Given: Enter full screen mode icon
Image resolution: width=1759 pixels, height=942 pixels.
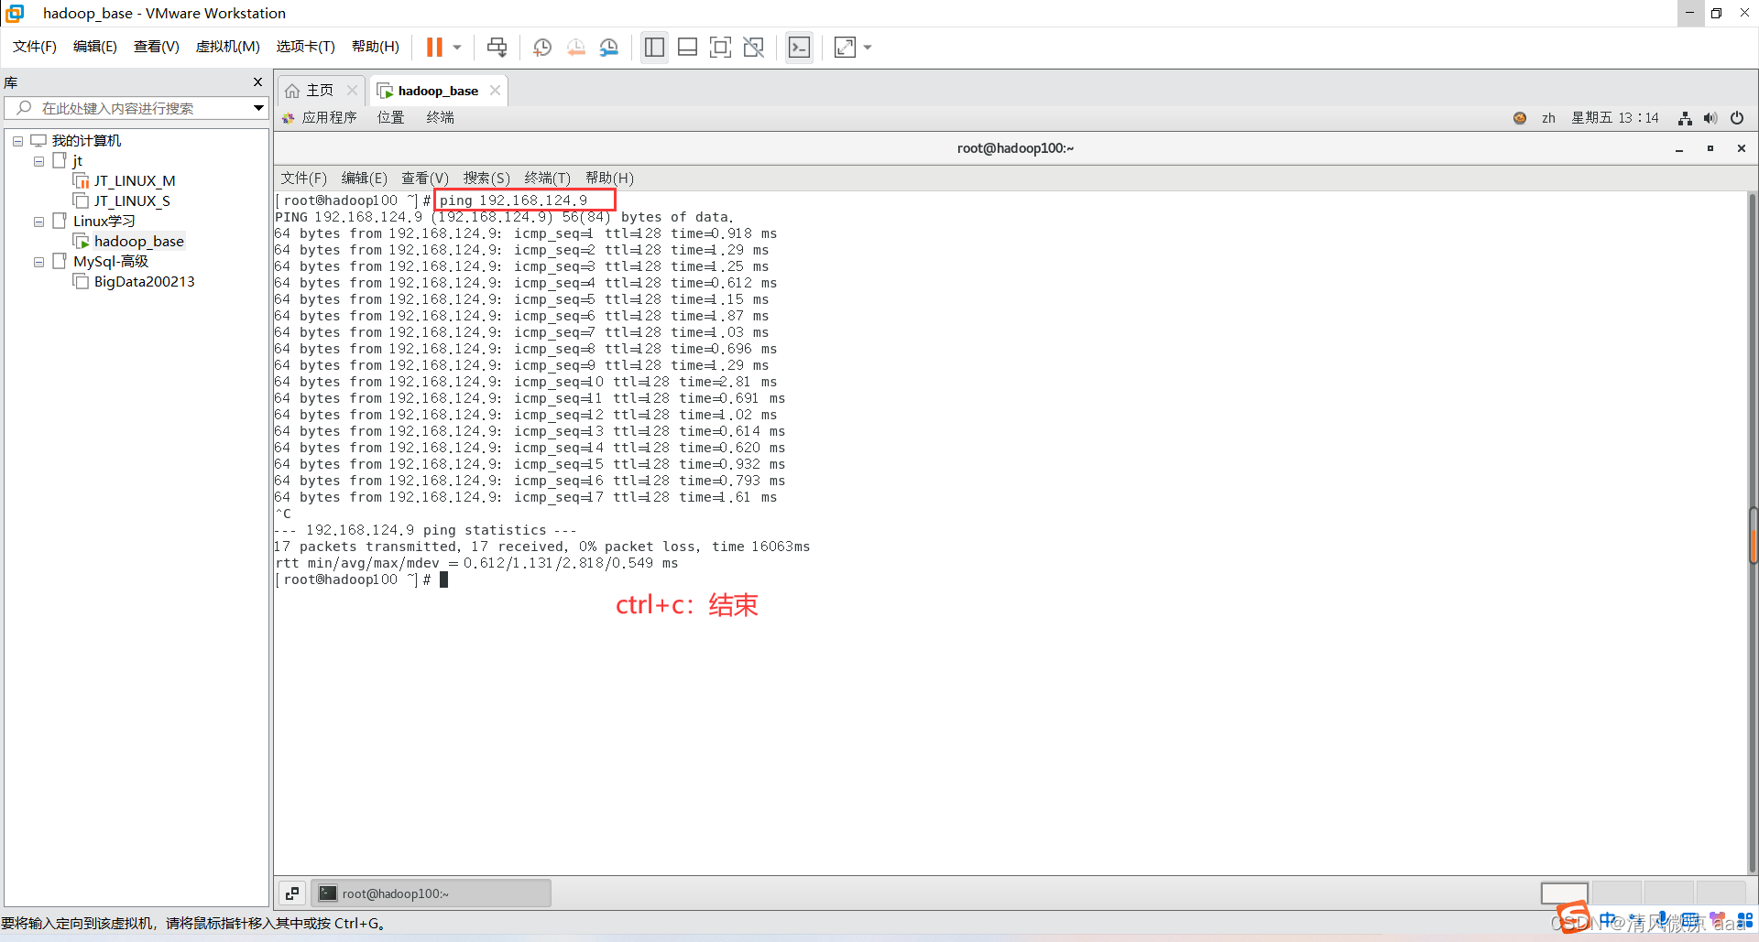Looking at the screenshot, I should [720, 47].
